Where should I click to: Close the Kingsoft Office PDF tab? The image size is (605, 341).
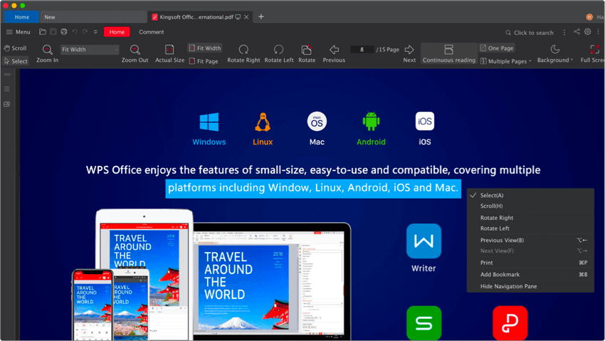click(x=246, y=17)
